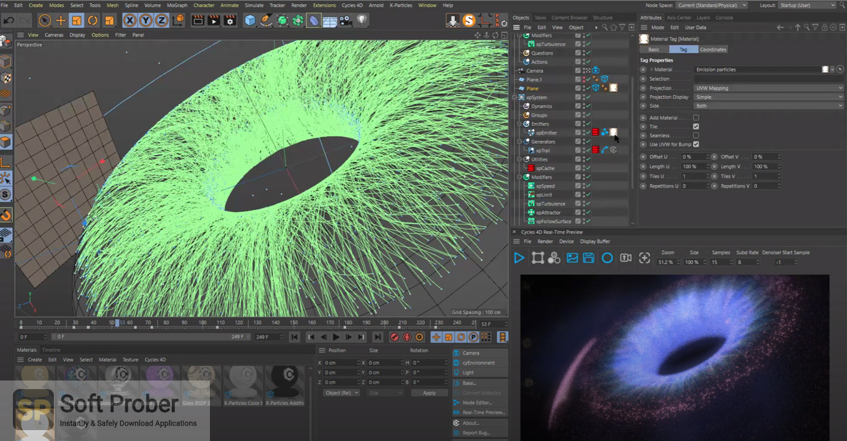
Task: Open the Side dropdown set to Both
Action: coord(768,106)
